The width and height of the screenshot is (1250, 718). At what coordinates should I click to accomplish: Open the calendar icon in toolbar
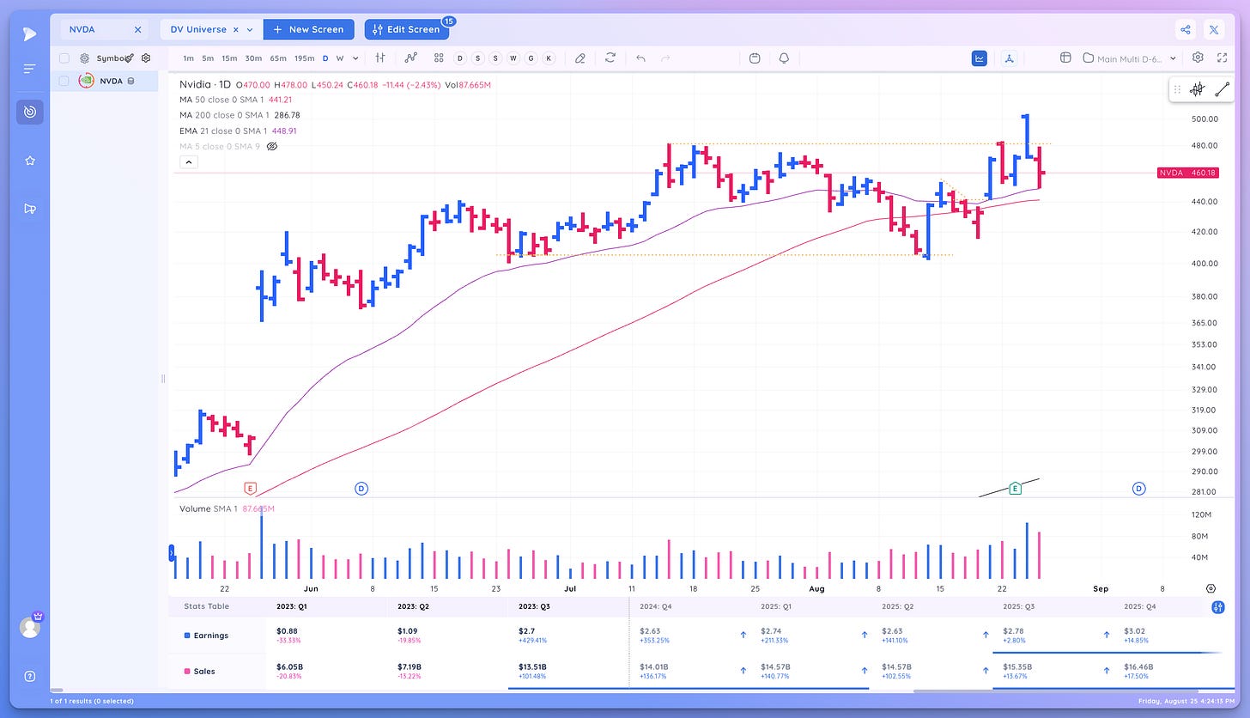[755, 58]
